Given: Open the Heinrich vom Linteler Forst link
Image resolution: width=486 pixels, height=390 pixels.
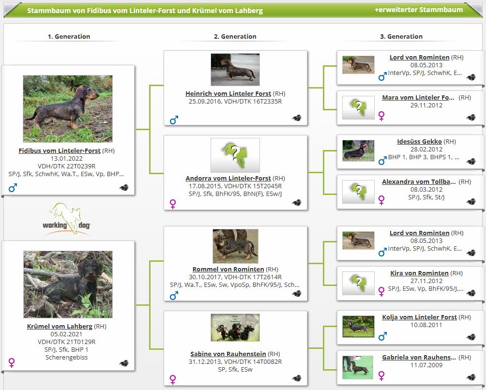Looking at the screenshot, I should pos(228,93).
